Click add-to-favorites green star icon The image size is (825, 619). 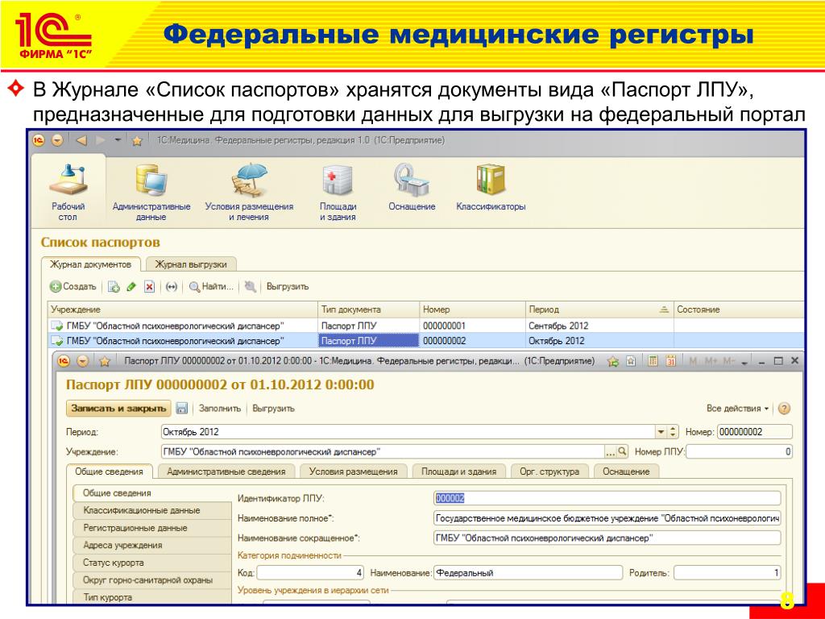pos(613,361)
